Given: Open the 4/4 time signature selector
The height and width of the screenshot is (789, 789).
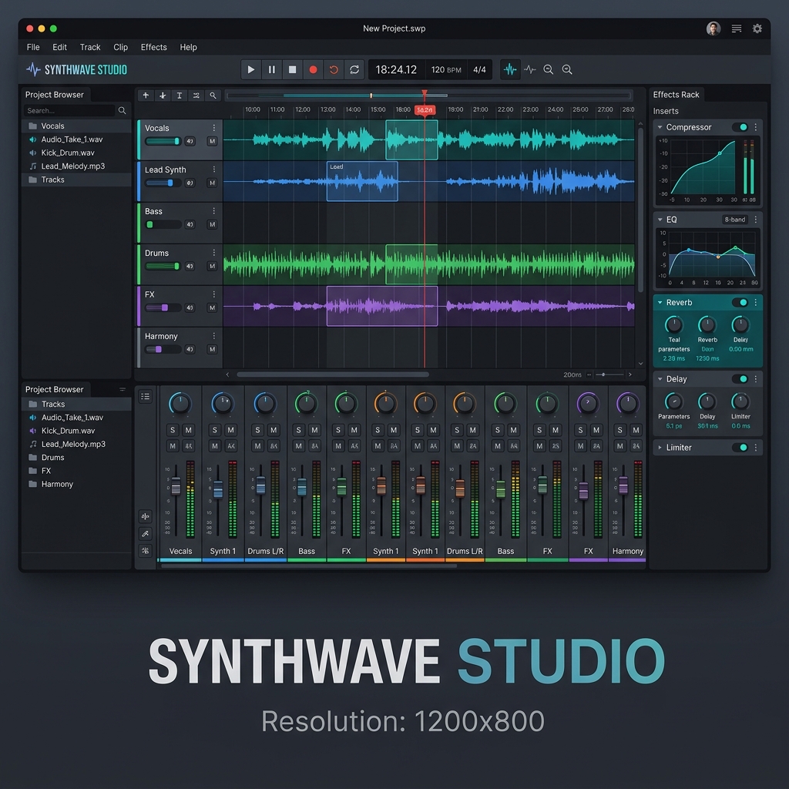Looking at the screenshot, I should pos(479,69).
